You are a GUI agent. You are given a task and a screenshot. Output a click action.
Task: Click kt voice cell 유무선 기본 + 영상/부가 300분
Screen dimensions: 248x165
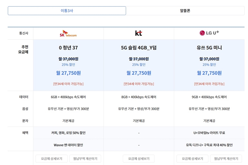(x=139, y=109)
